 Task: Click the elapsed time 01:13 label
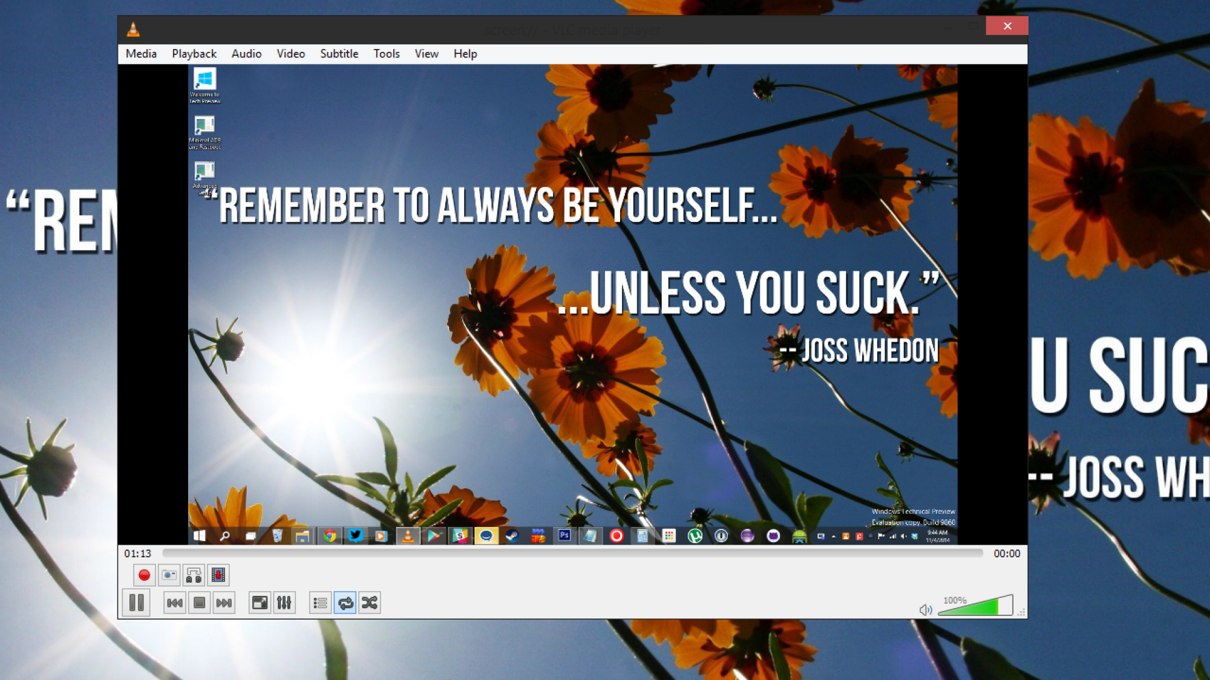138,553
